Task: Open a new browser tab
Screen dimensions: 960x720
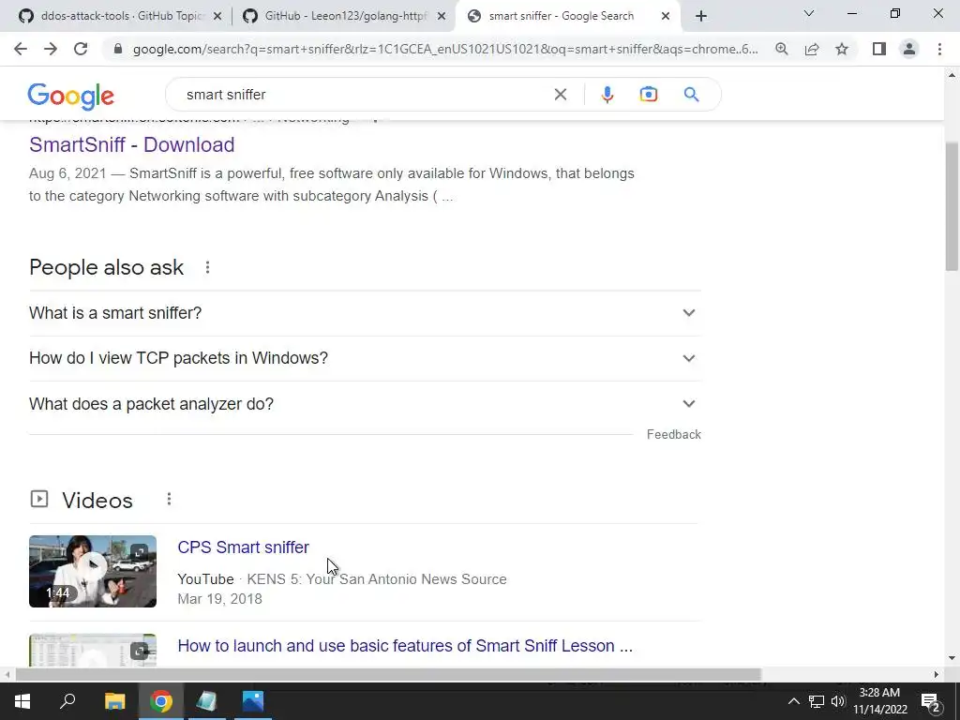Action: [x=701, y=16]
